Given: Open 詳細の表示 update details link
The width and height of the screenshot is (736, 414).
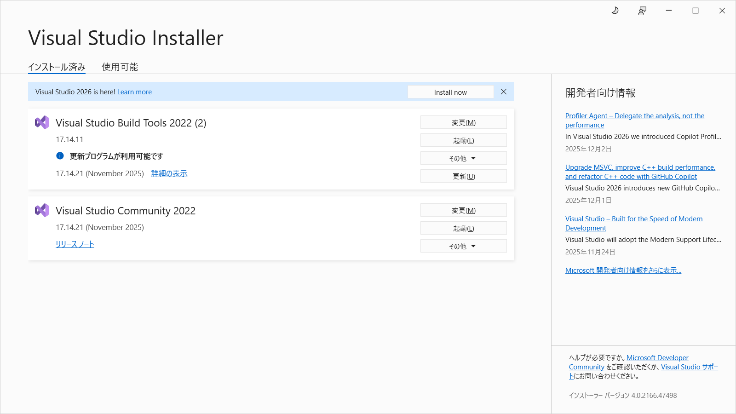Looking at the screenshot, I should click(x=169, y=173).
